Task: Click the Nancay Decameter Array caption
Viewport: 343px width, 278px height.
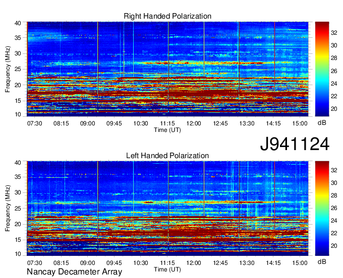Action: click(x=74, y=272)
